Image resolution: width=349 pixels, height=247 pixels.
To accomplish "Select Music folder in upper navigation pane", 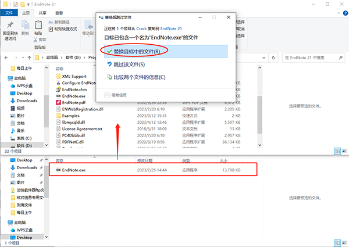I will click(x=17, y=131).
